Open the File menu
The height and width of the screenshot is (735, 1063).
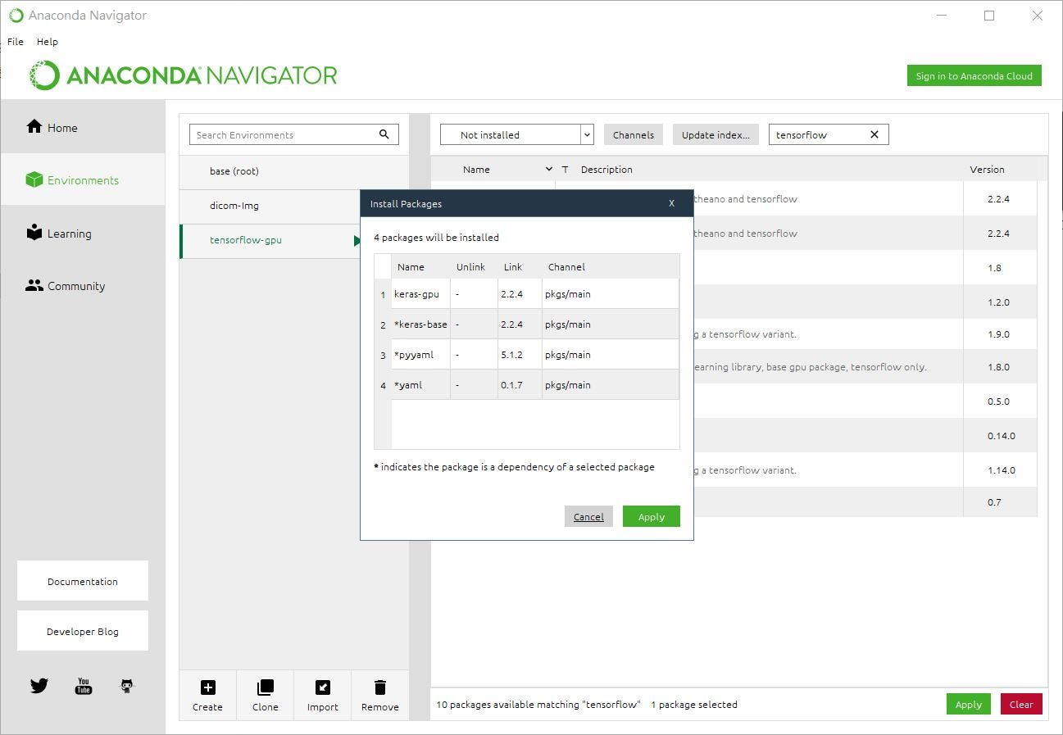(x=16, y=41)
